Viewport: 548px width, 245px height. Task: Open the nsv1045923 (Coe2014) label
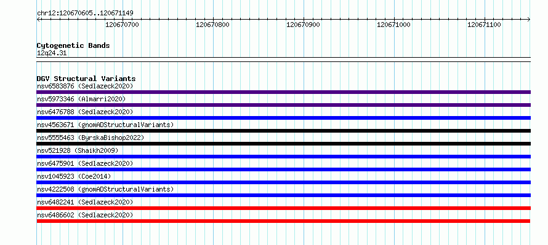pos(74,176)
